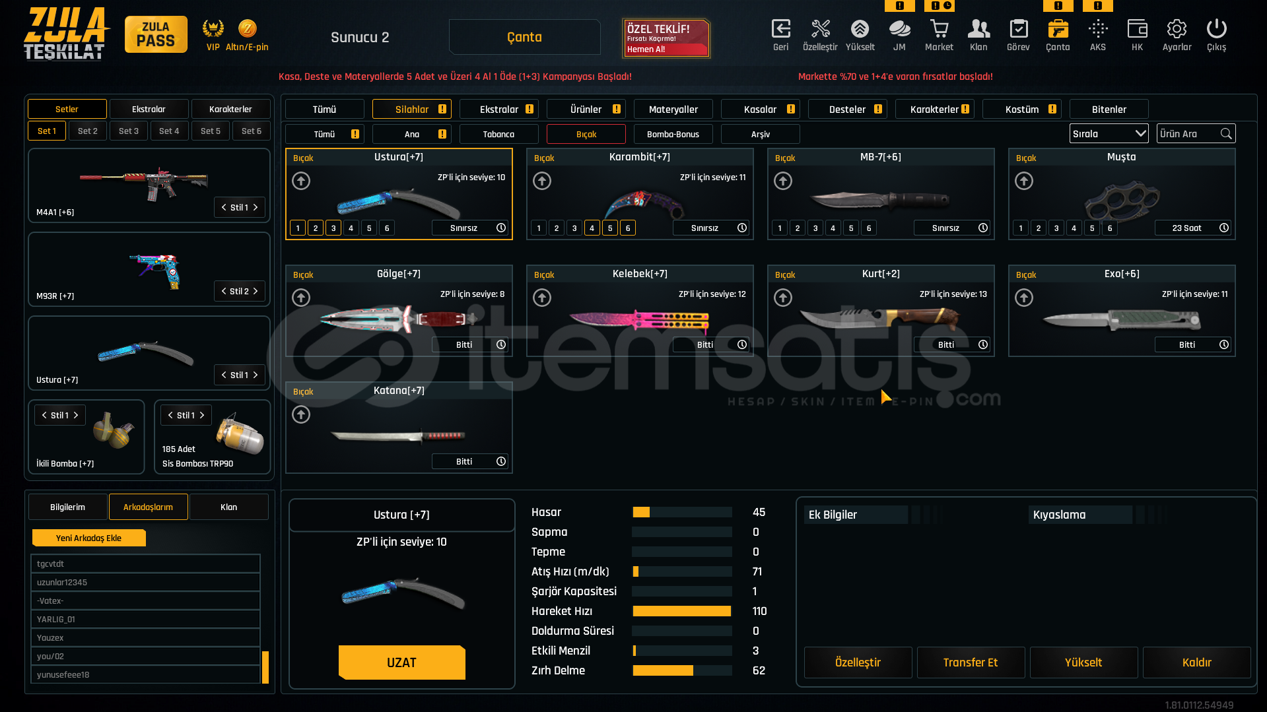Image resolution: width=1267 pixels, height=712 pixels.
Task: Toggle set slot 1 on MB-7[+6] card
Action: [780, 228]
